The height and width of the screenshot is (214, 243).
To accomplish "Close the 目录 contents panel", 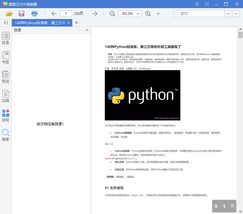I will pos(87,30).
